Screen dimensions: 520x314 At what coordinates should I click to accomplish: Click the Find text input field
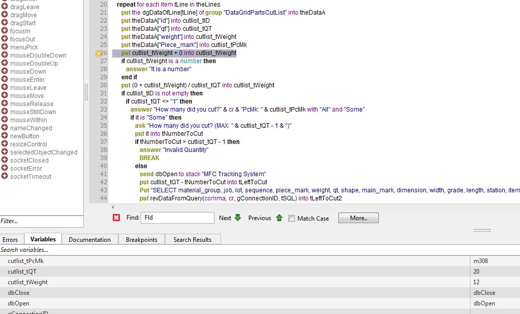[178, 218]
